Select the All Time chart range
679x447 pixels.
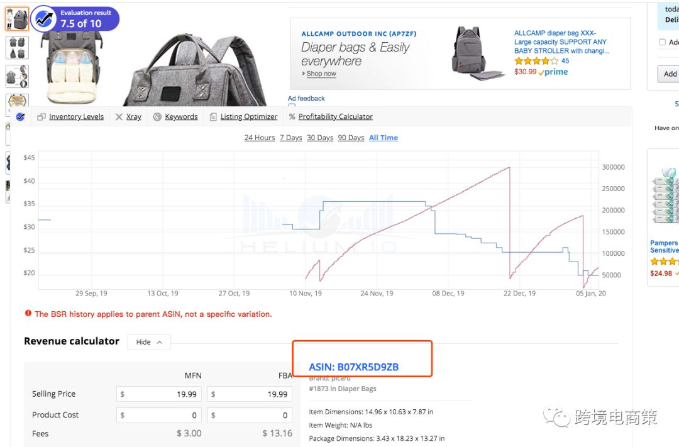384,138
